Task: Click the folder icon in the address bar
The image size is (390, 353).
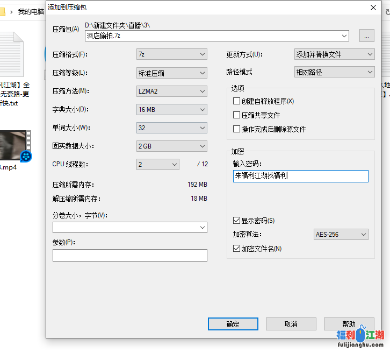Action: tap(3, 11)
